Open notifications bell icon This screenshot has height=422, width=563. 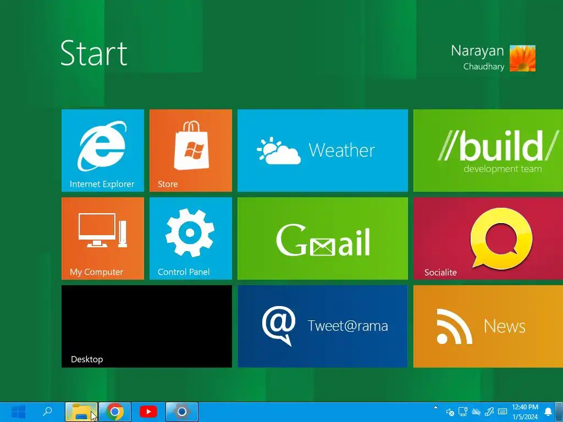pyautogui.click(x=548, y=412)
